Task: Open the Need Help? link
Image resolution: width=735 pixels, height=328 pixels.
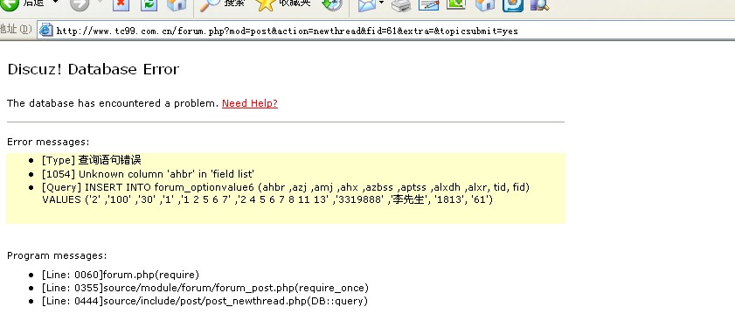Action: (250, 103)
